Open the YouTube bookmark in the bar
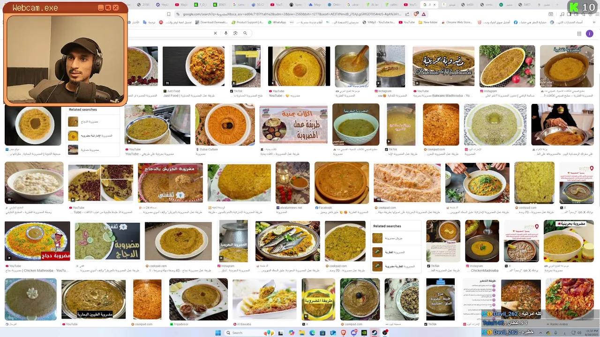 [407, 22]
